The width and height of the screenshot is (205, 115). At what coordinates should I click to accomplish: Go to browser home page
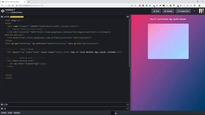click(13, 6)
